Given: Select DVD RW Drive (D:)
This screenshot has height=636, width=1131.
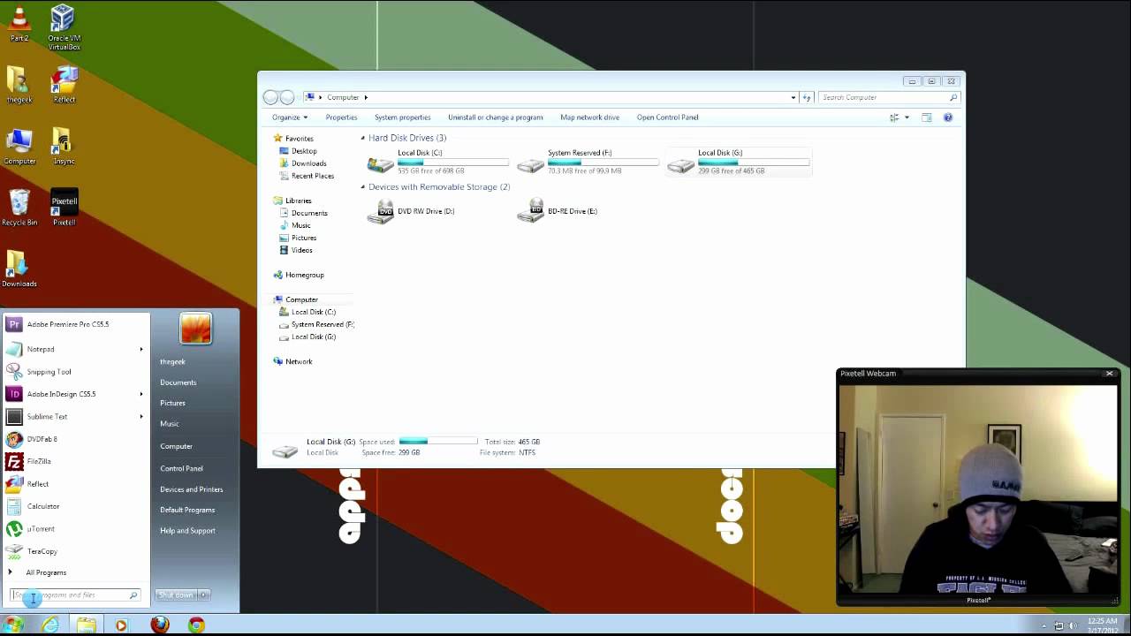Looking at the screenshot, I should [x=412, y=211].
